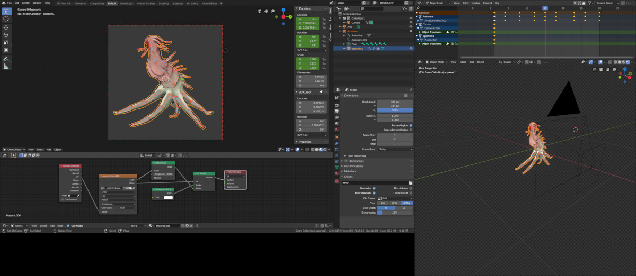The height and width of the screenshot is (276, 636).
Task: Open the Nearest Frame dropdown in Dope Sheet
Action: coord(608,3)
